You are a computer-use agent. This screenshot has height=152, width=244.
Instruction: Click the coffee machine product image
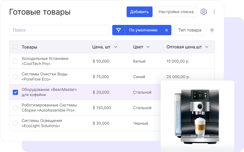coord(197,116)
